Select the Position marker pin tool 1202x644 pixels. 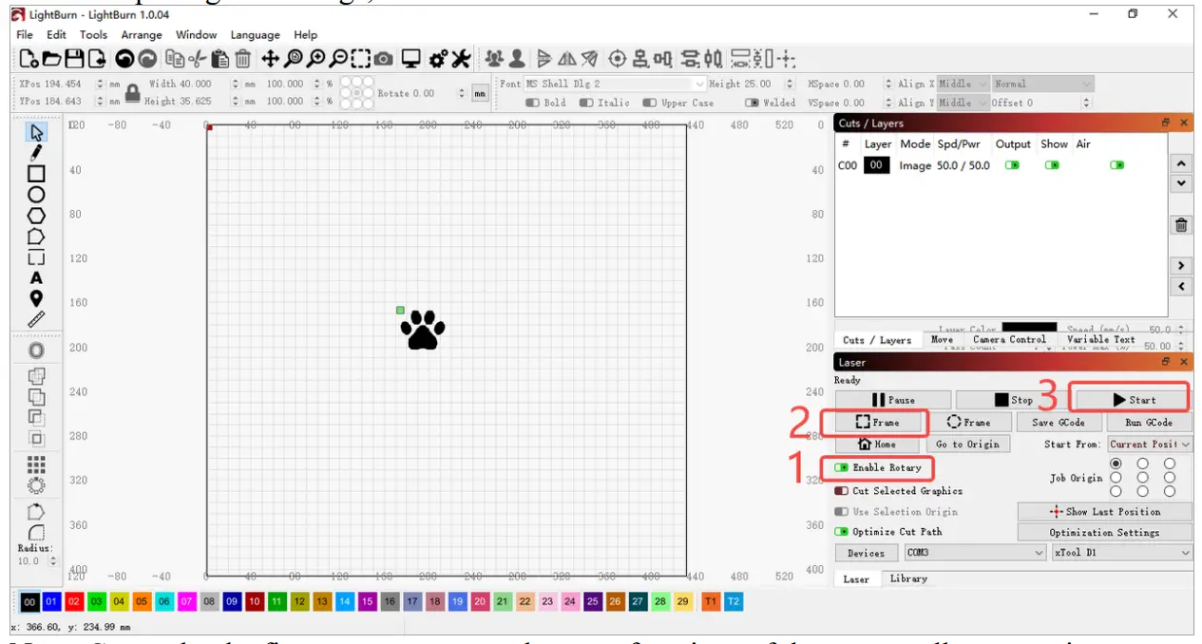[x=36, y=298]
